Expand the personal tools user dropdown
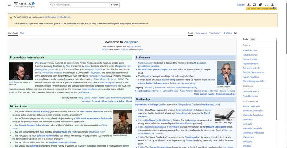Screen dimensions: 287x148 pos(273,5)
